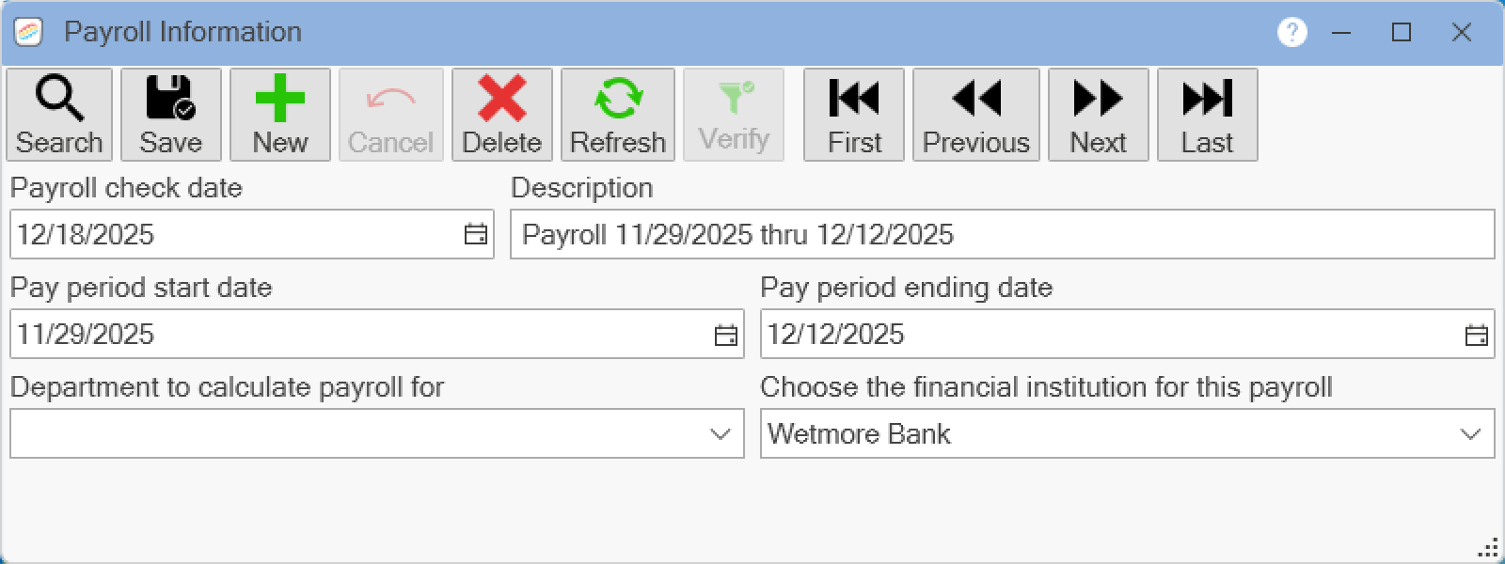The height and width of the screenshot is (564, 1505).
Task: Save the payroll record
Action: [170, 115]
